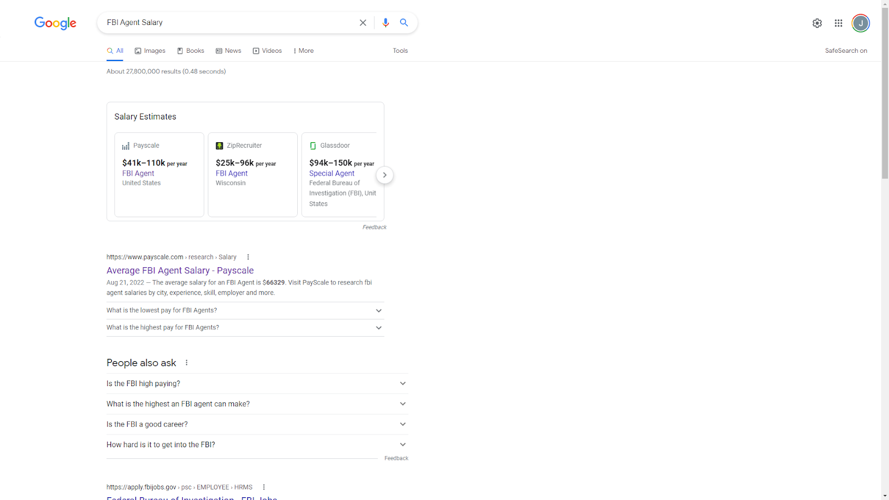Click the Salary Estimates heading
The width and height of the screenshot is (889, 500).
tap(146, 117)
